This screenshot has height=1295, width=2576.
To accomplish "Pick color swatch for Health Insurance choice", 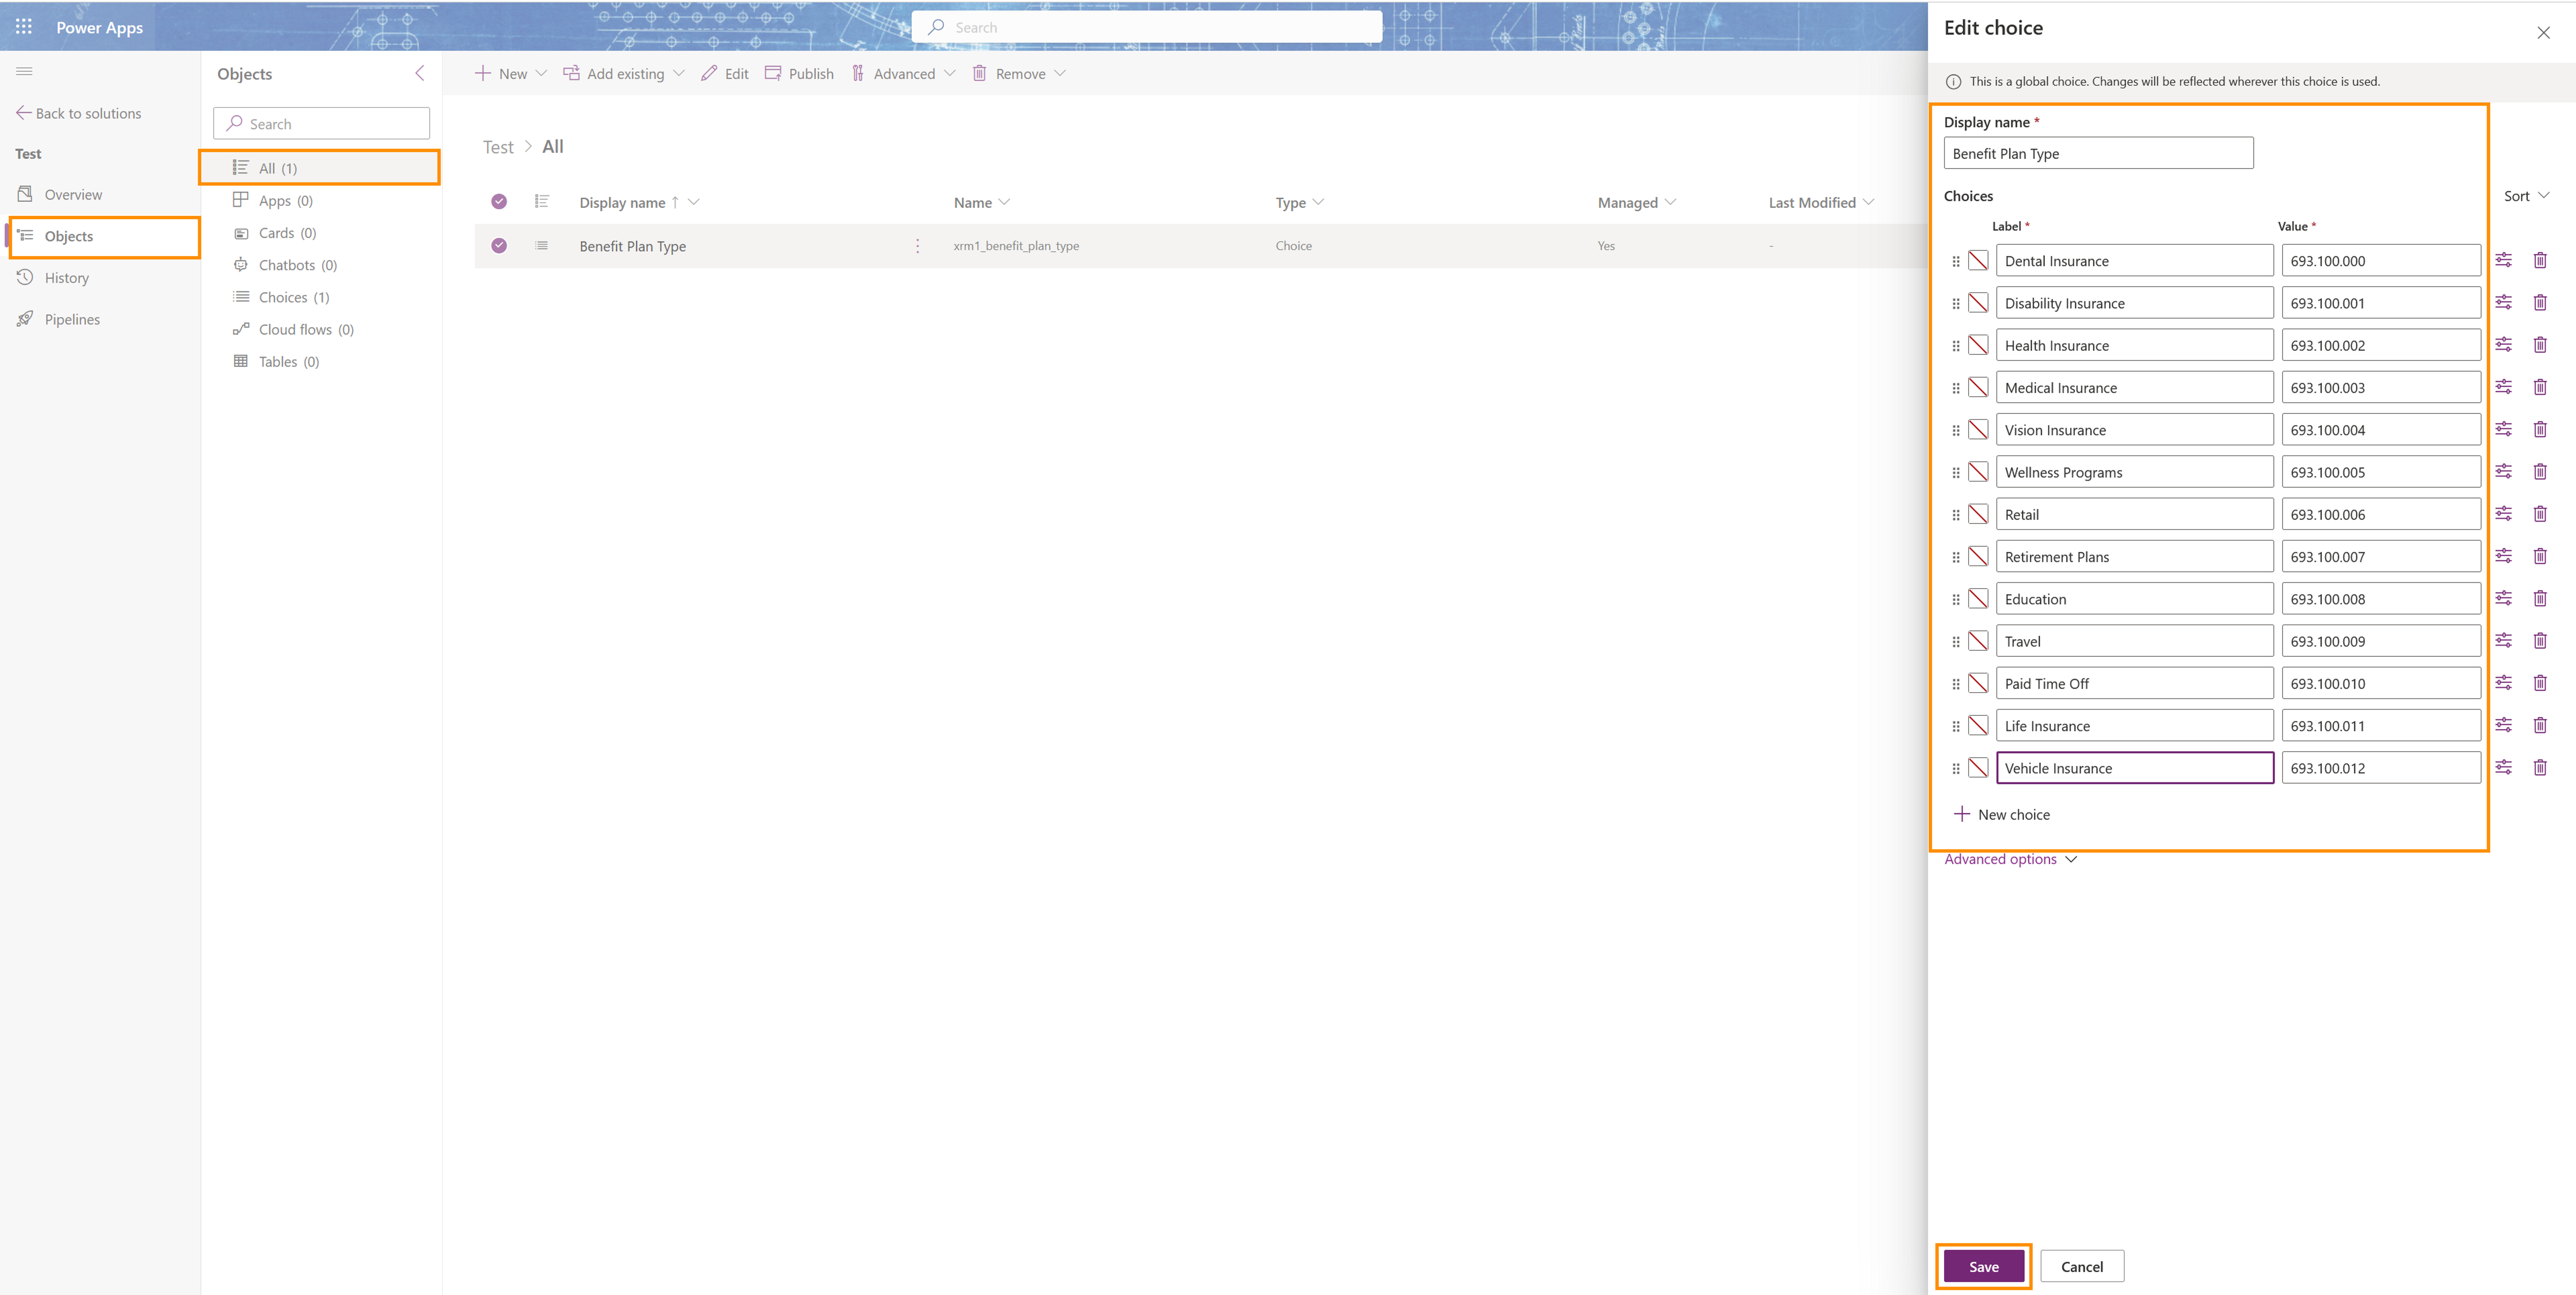I will pyautogui.click(x=1978, y=345).
